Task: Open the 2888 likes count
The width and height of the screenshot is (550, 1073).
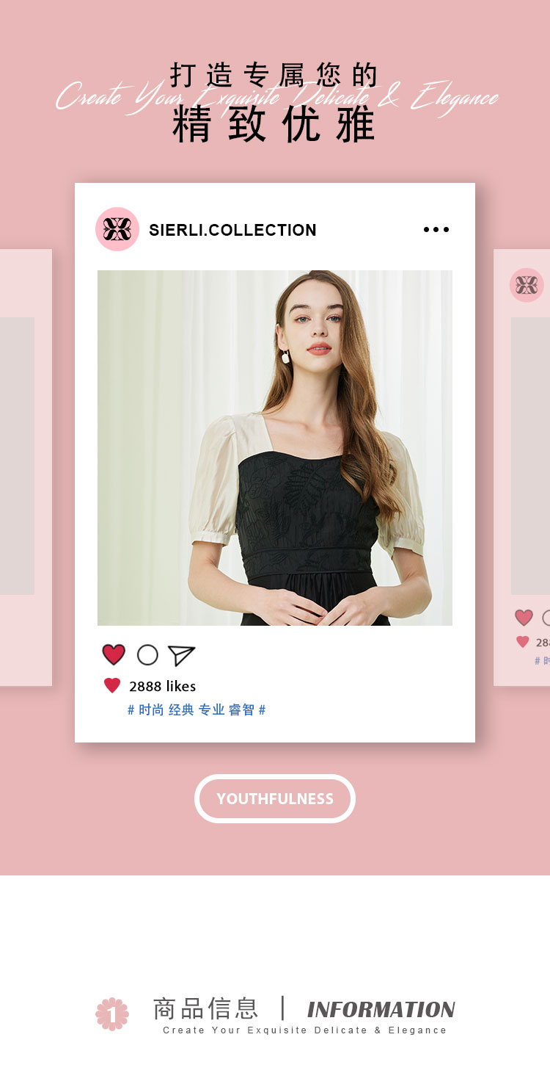Action: pyautogui.click(x=163, y=686)
